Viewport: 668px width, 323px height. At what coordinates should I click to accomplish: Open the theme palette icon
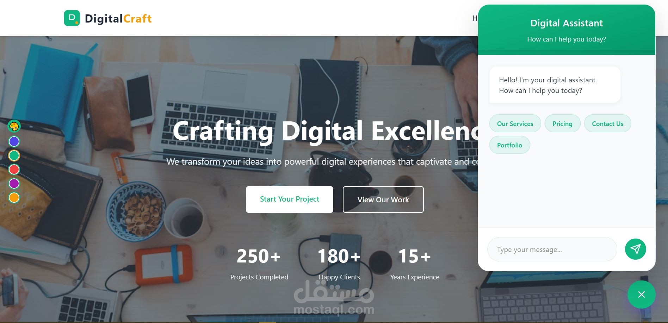(x=14, y=126)
